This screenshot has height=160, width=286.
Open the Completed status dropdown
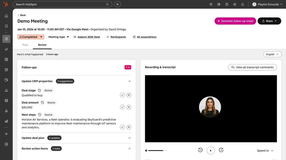pyautogui.click(x=31, y=37)
